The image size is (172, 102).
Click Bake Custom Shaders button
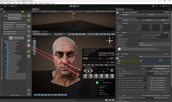[x=15, y=32]
